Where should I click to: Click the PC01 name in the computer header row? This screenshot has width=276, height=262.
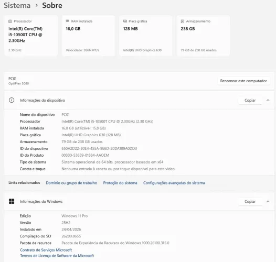tap(13, 79)
